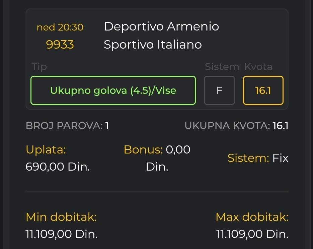Viewport: 313px width, 249px height.
Task: Click the maximum payout amount 11.109,00 Din.
Action: (x=252, y=234)
